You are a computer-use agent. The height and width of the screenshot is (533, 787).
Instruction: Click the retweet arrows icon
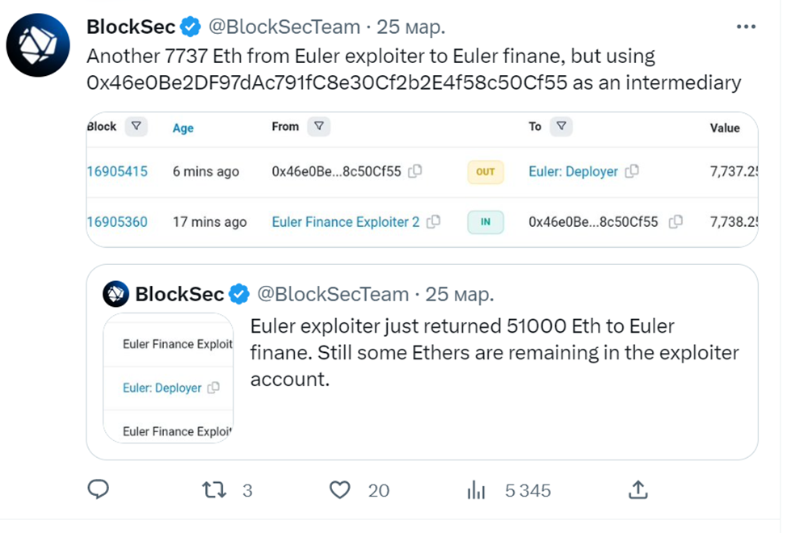(213, 489)
